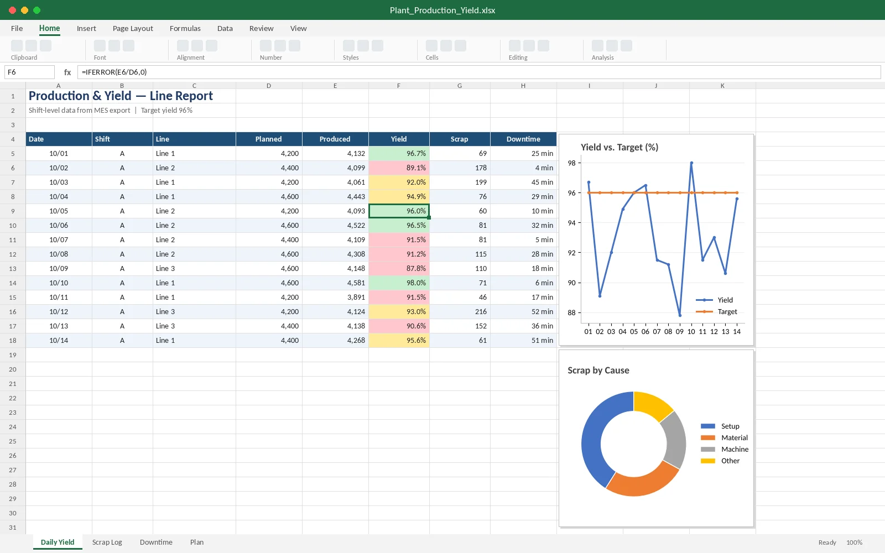This screenshot has height=553, width=885.
Task: Open the Review tab
Action: (x=261, y=28)
